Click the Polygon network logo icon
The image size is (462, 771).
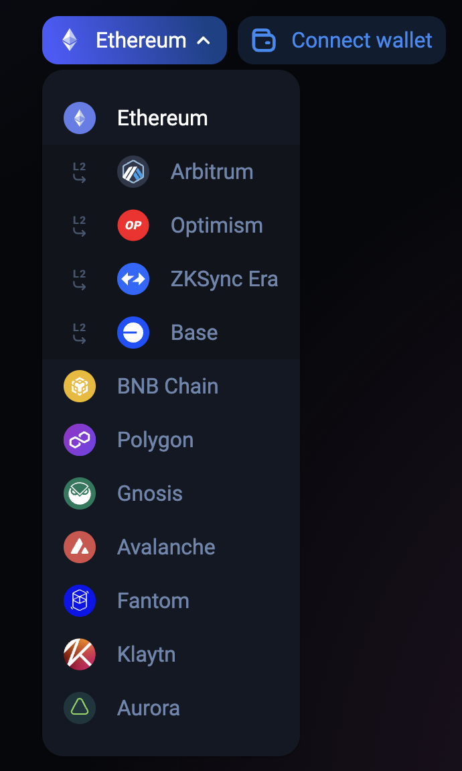[x=79, y=440]
